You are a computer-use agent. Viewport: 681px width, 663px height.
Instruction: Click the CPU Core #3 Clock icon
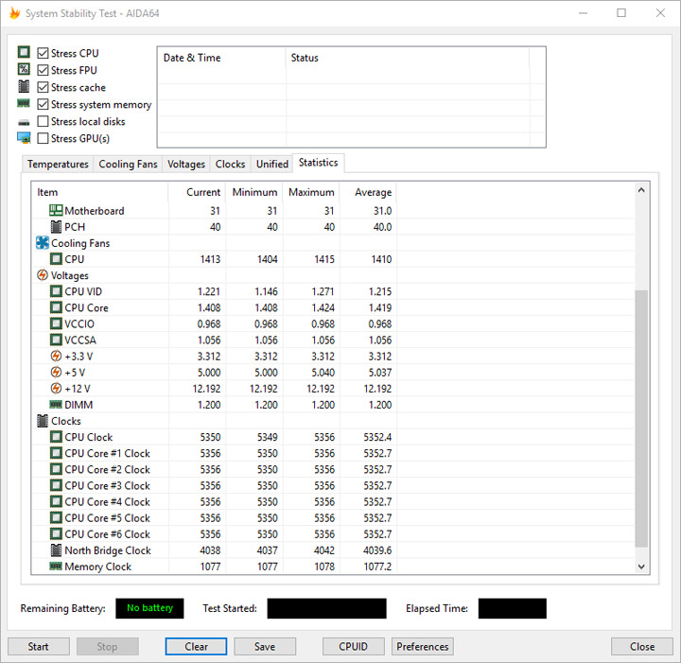(56, 485)
